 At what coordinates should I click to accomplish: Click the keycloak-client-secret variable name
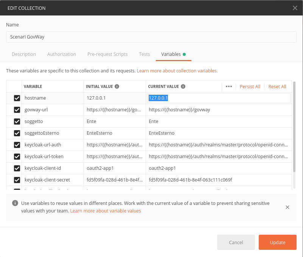coord(47,180)
